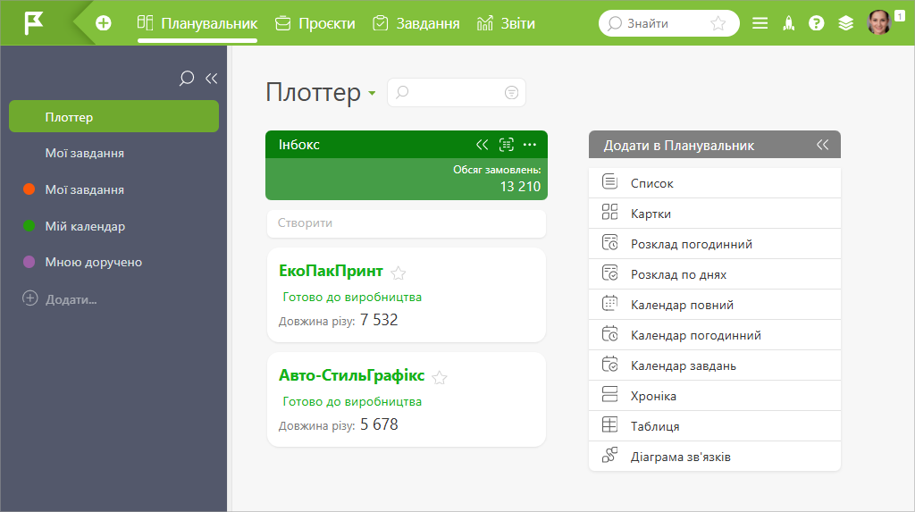The image size is (915, 512).
Task: Open the Завдання tab
Action: click(416, 23)
